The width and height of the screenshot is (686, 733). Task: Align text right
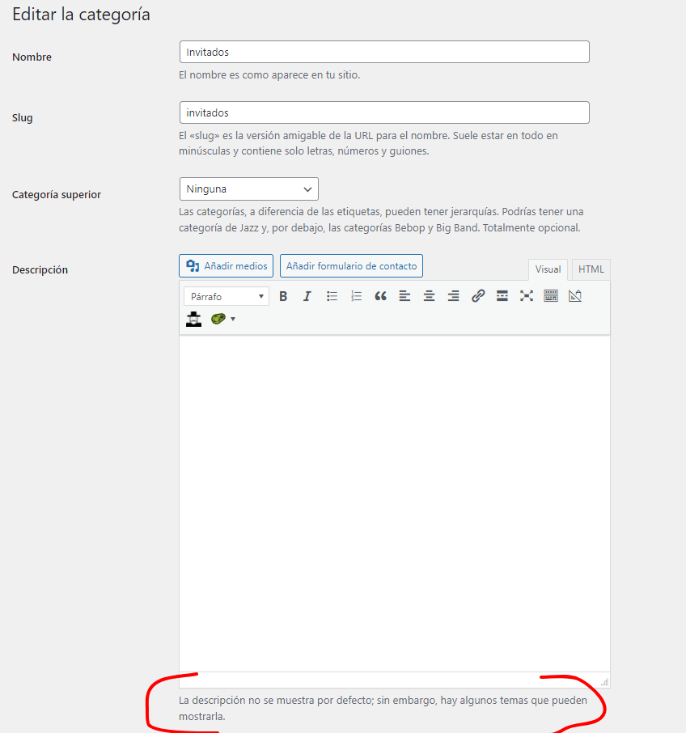pyautogui.click(x=453, y=296)
